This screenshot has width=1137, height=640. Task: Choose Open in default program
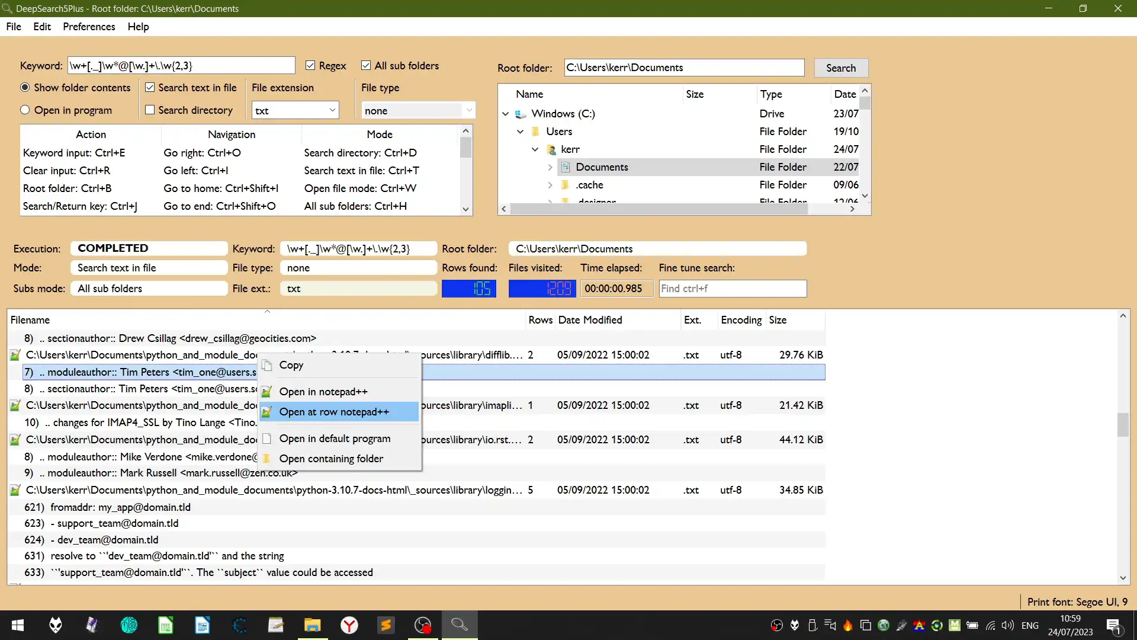tap(339, 439)
